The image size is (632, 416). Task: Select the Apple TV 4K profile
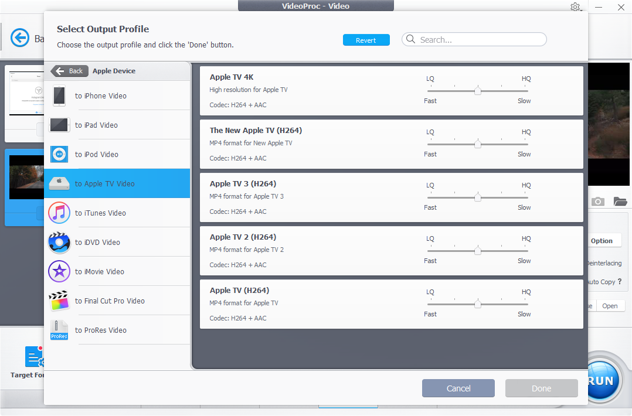click(x=392, y=91)
